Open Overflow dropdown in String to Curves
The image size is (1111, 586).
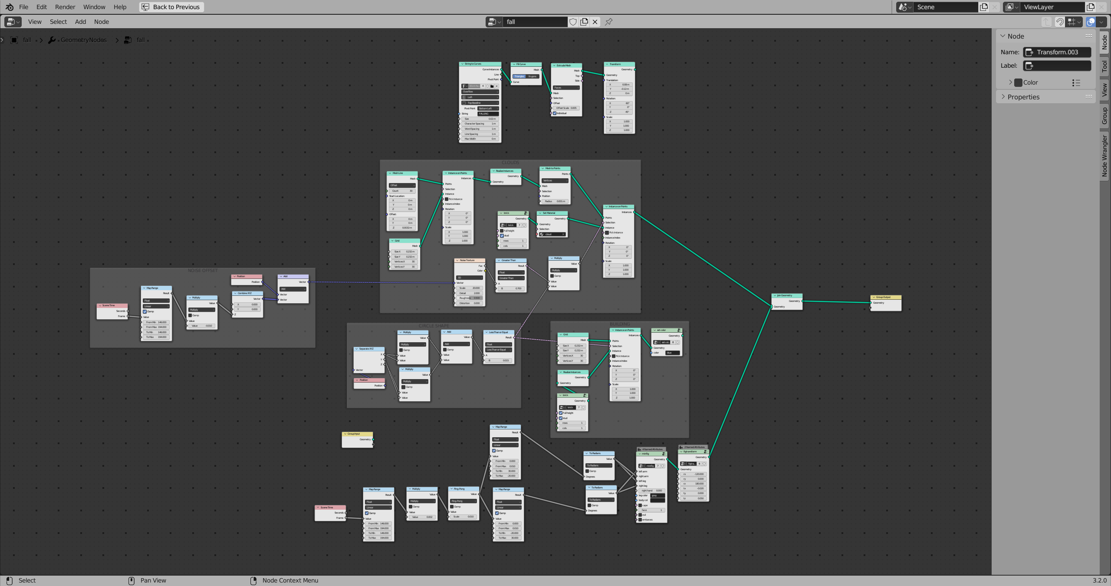[x=480, y=92]
